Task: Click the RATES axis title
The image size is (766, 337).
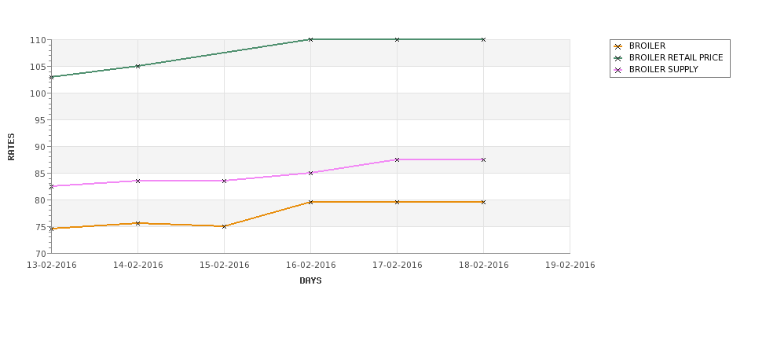Action: [11, 147]
